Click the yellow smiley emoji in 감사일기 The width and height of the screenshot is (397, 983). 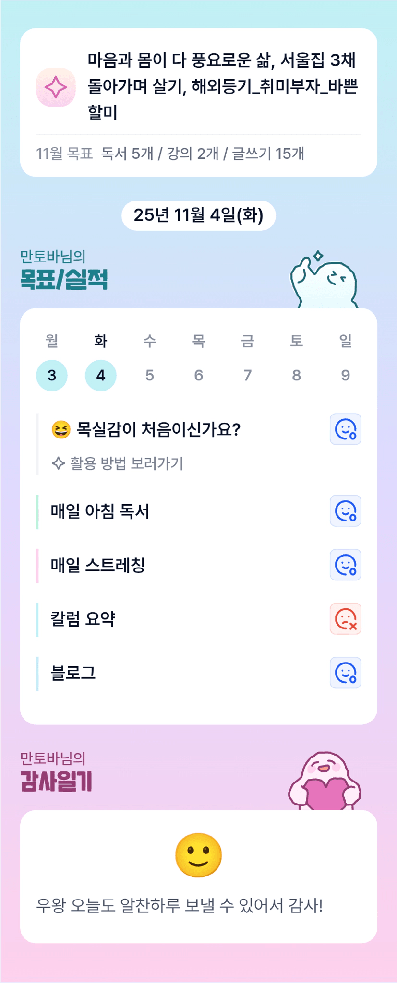(x=198, y=855)
